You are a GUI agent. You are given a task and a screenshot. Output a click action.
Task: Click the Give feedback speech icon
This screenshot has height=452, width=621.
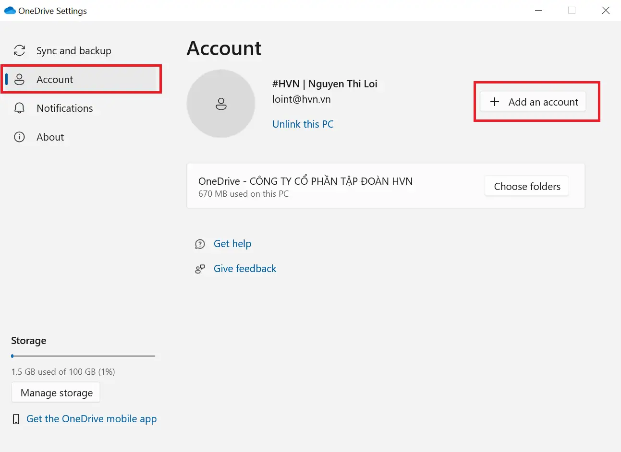(x=200, y=269)
